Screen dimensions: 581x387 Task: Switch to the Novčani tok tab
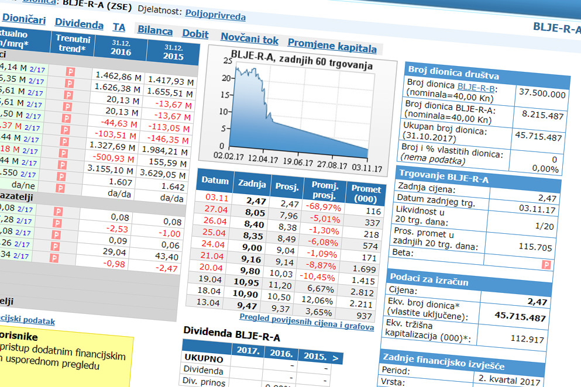coord(249,38)
